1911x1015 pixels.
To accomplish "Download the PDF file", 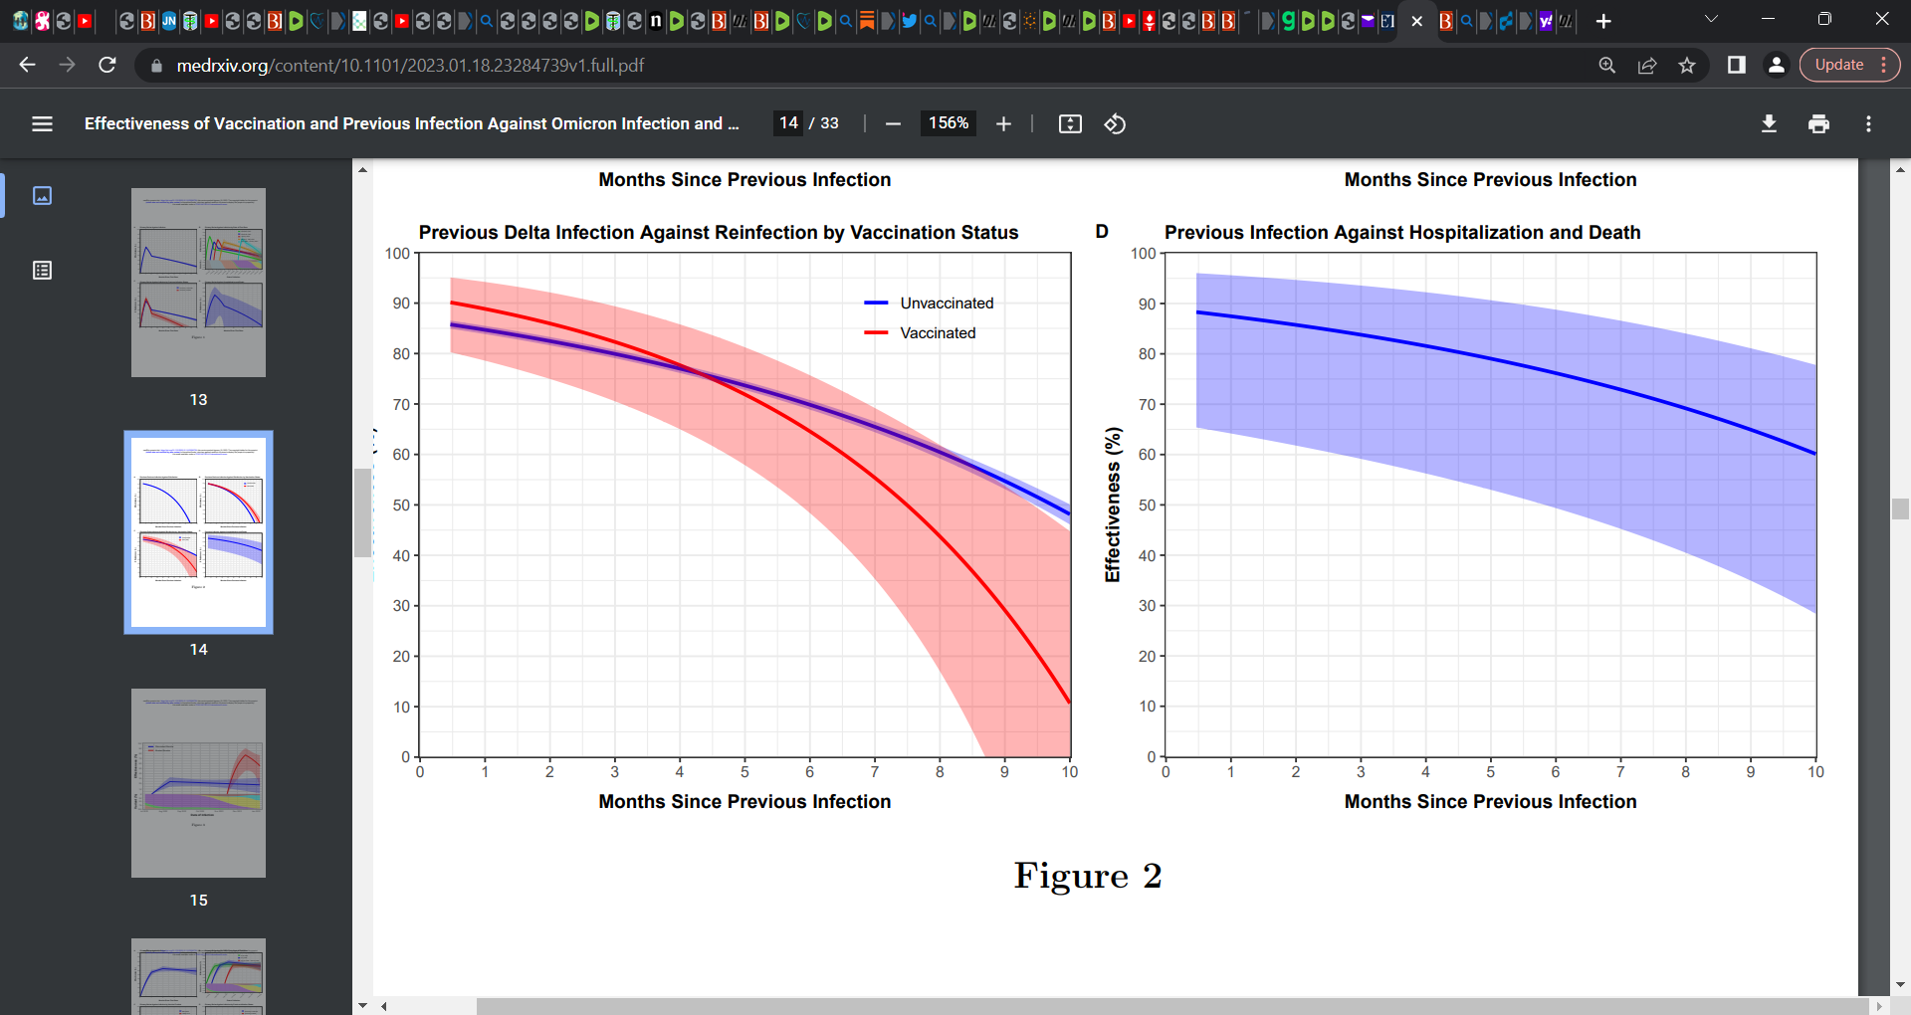I will [1769, 123].
